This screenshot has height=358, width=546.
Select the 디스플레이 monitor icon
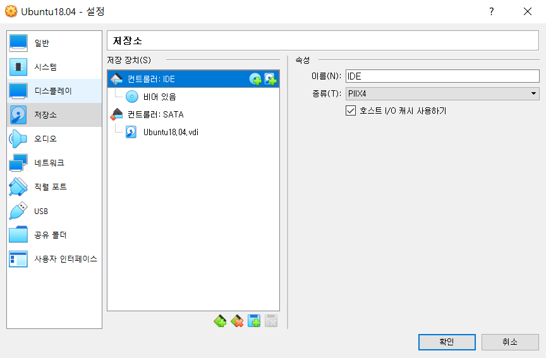point(18,91)
